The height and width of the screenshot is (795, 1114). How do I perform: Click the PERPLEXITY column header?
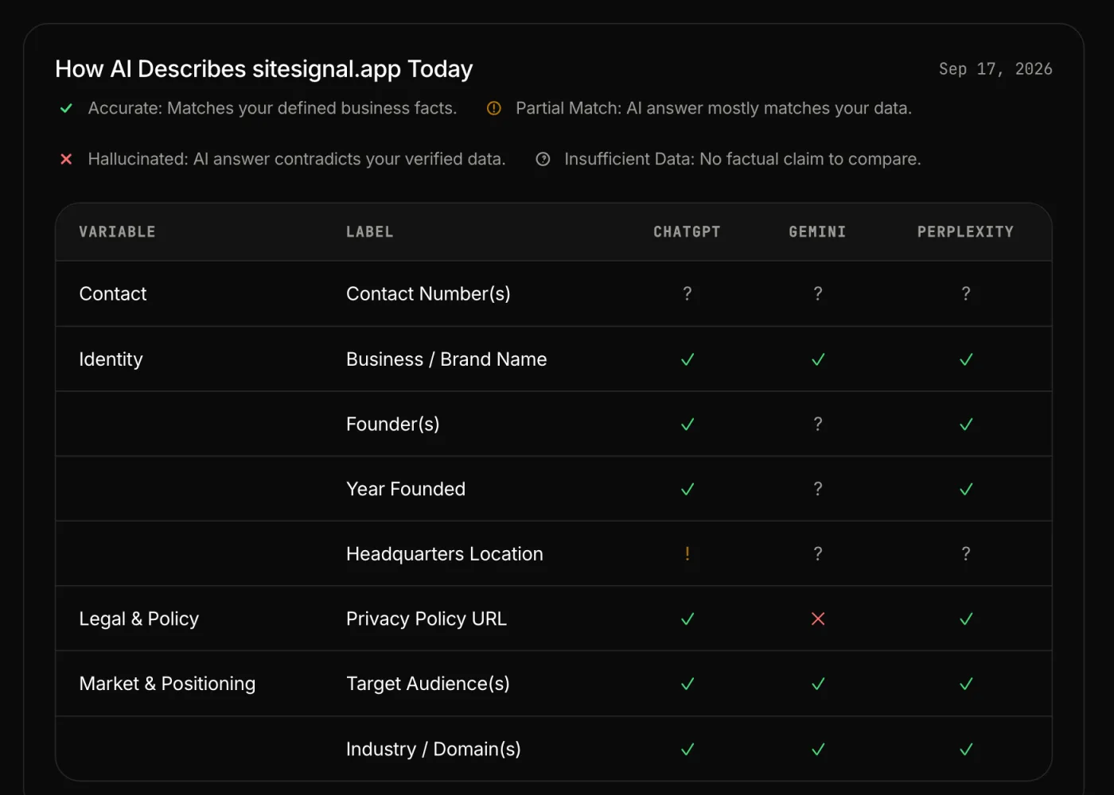pos(965,232)
